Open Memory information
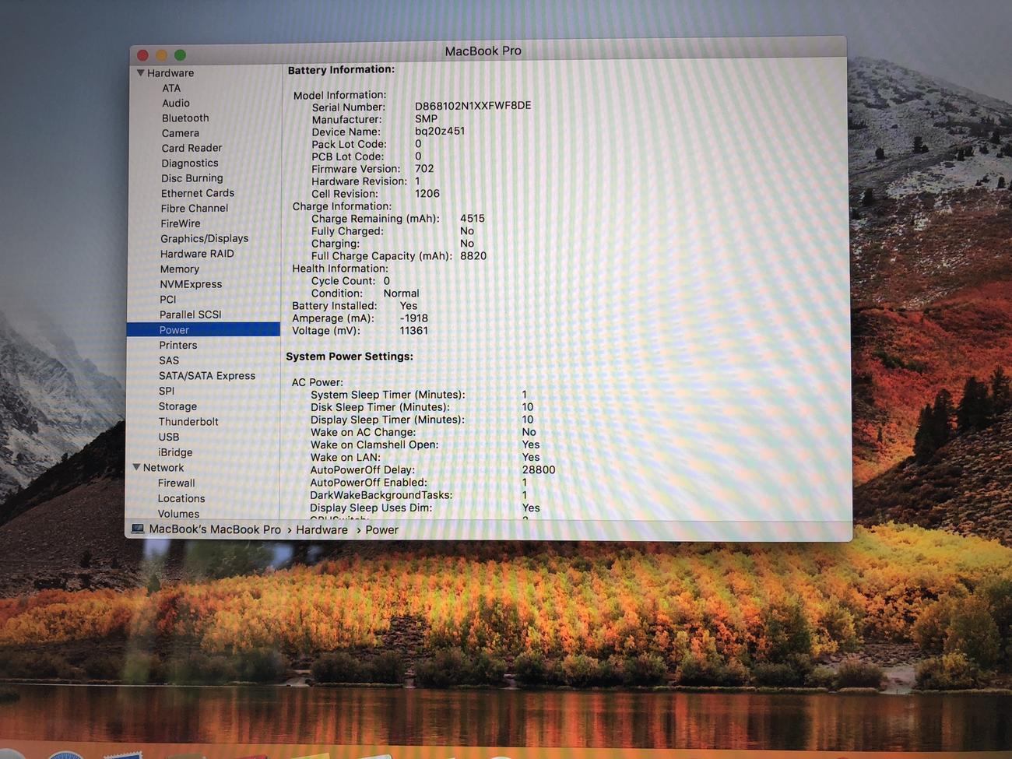Viewport: 1012px width, 759px height. pos(180,269)
